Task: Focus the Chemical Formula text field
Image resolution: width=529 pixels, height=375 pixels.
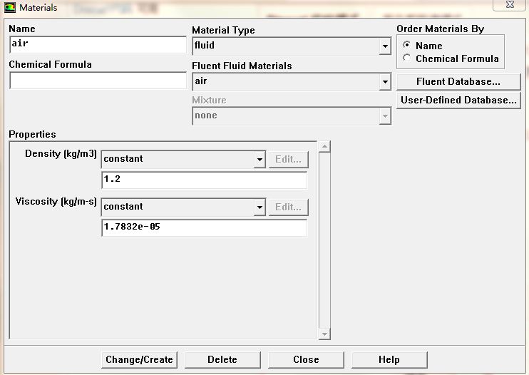Action: coord(98,81)
